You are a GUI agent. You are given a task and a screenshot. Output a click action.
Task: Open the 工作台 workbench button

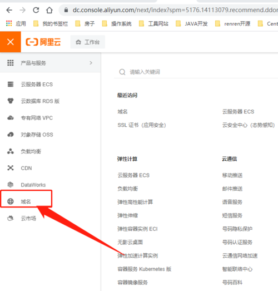point(87,42)
